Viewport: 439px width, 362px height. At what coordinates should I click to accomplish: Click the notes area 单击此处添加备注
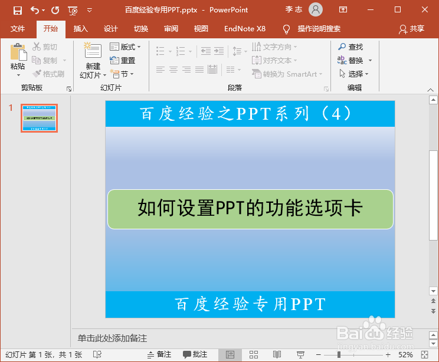[x=112, y=338]
